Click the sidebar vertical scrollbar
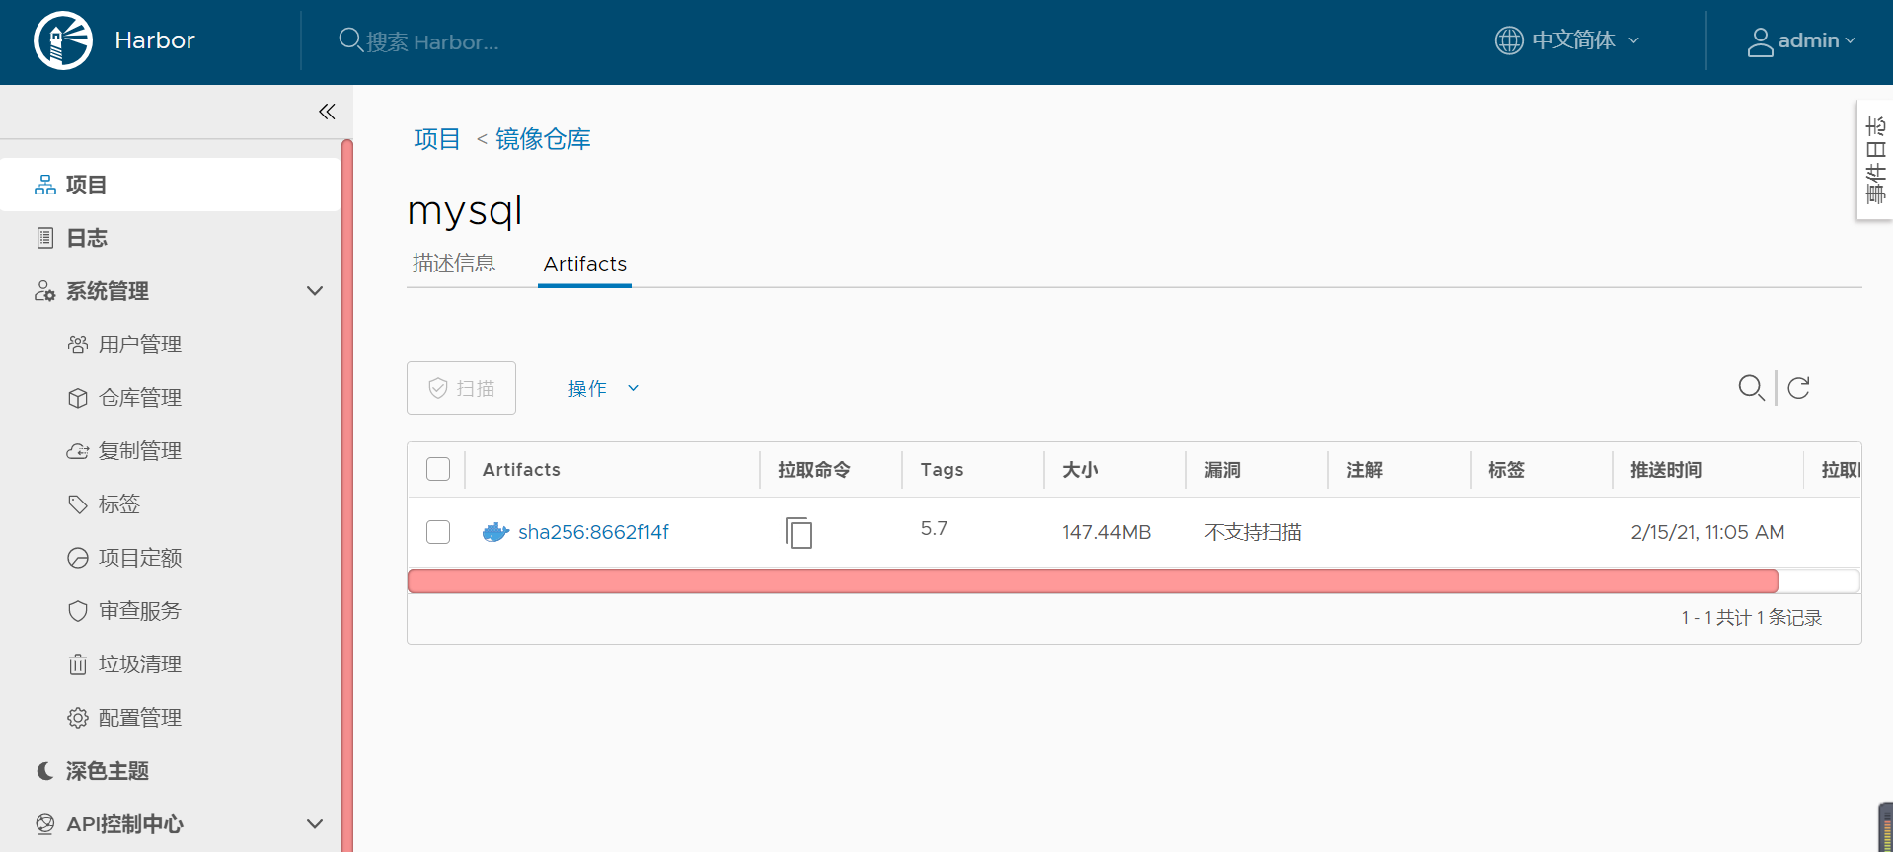Image resolution: width=1893 pixels, height=852 pixels. pyautogui.click(x=347, y=494)
